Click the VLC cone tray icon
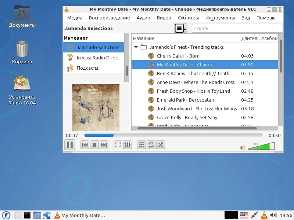This screenshot has height=220, width=294. (264, 215)
